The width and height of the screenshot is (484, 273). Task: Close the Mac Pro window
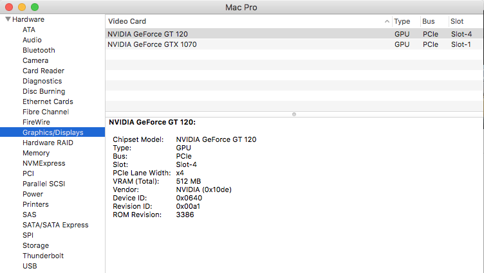[9, 7]
